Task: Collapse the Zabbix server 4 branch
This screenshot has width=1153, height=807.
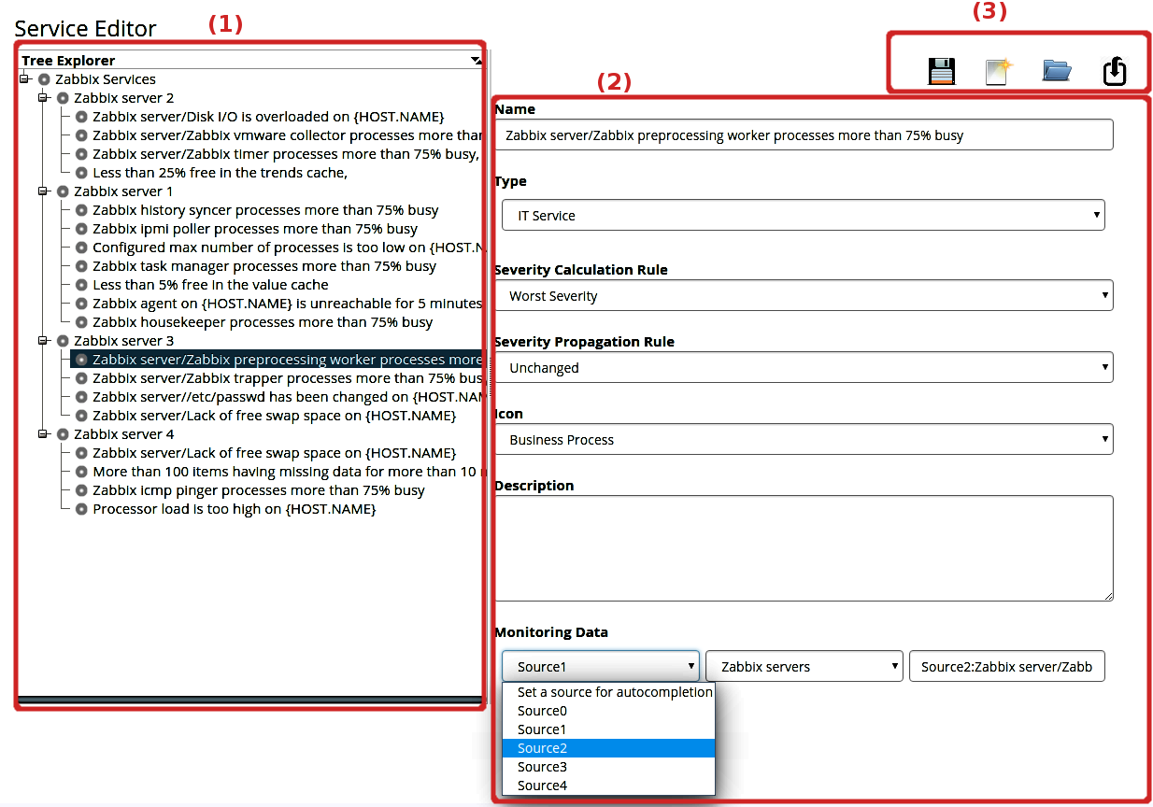Action: tap(43, 434)
